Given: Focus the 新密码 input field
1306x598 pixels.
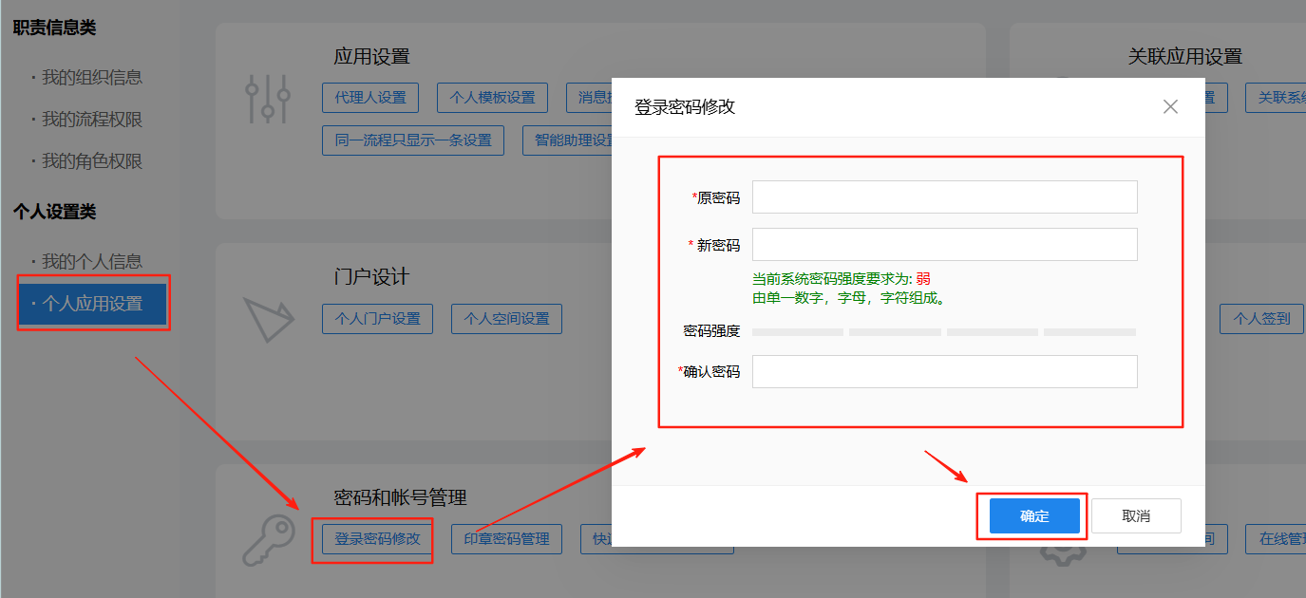Looking at the screenshot, I should (x=944, y=245).
